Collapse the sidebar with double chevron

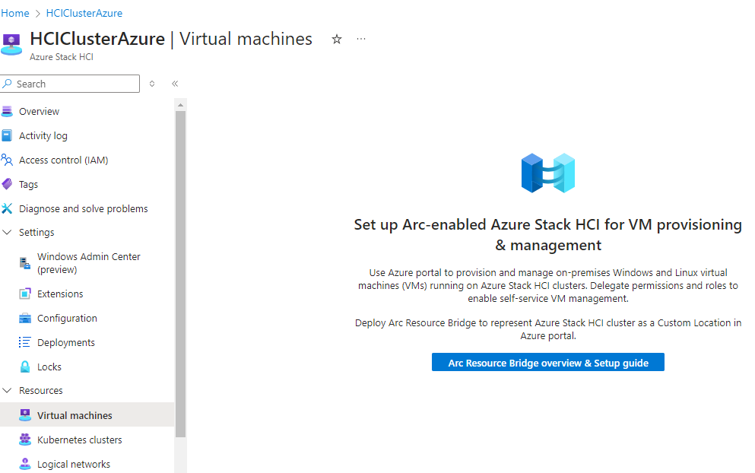click(x=174, y=84)
